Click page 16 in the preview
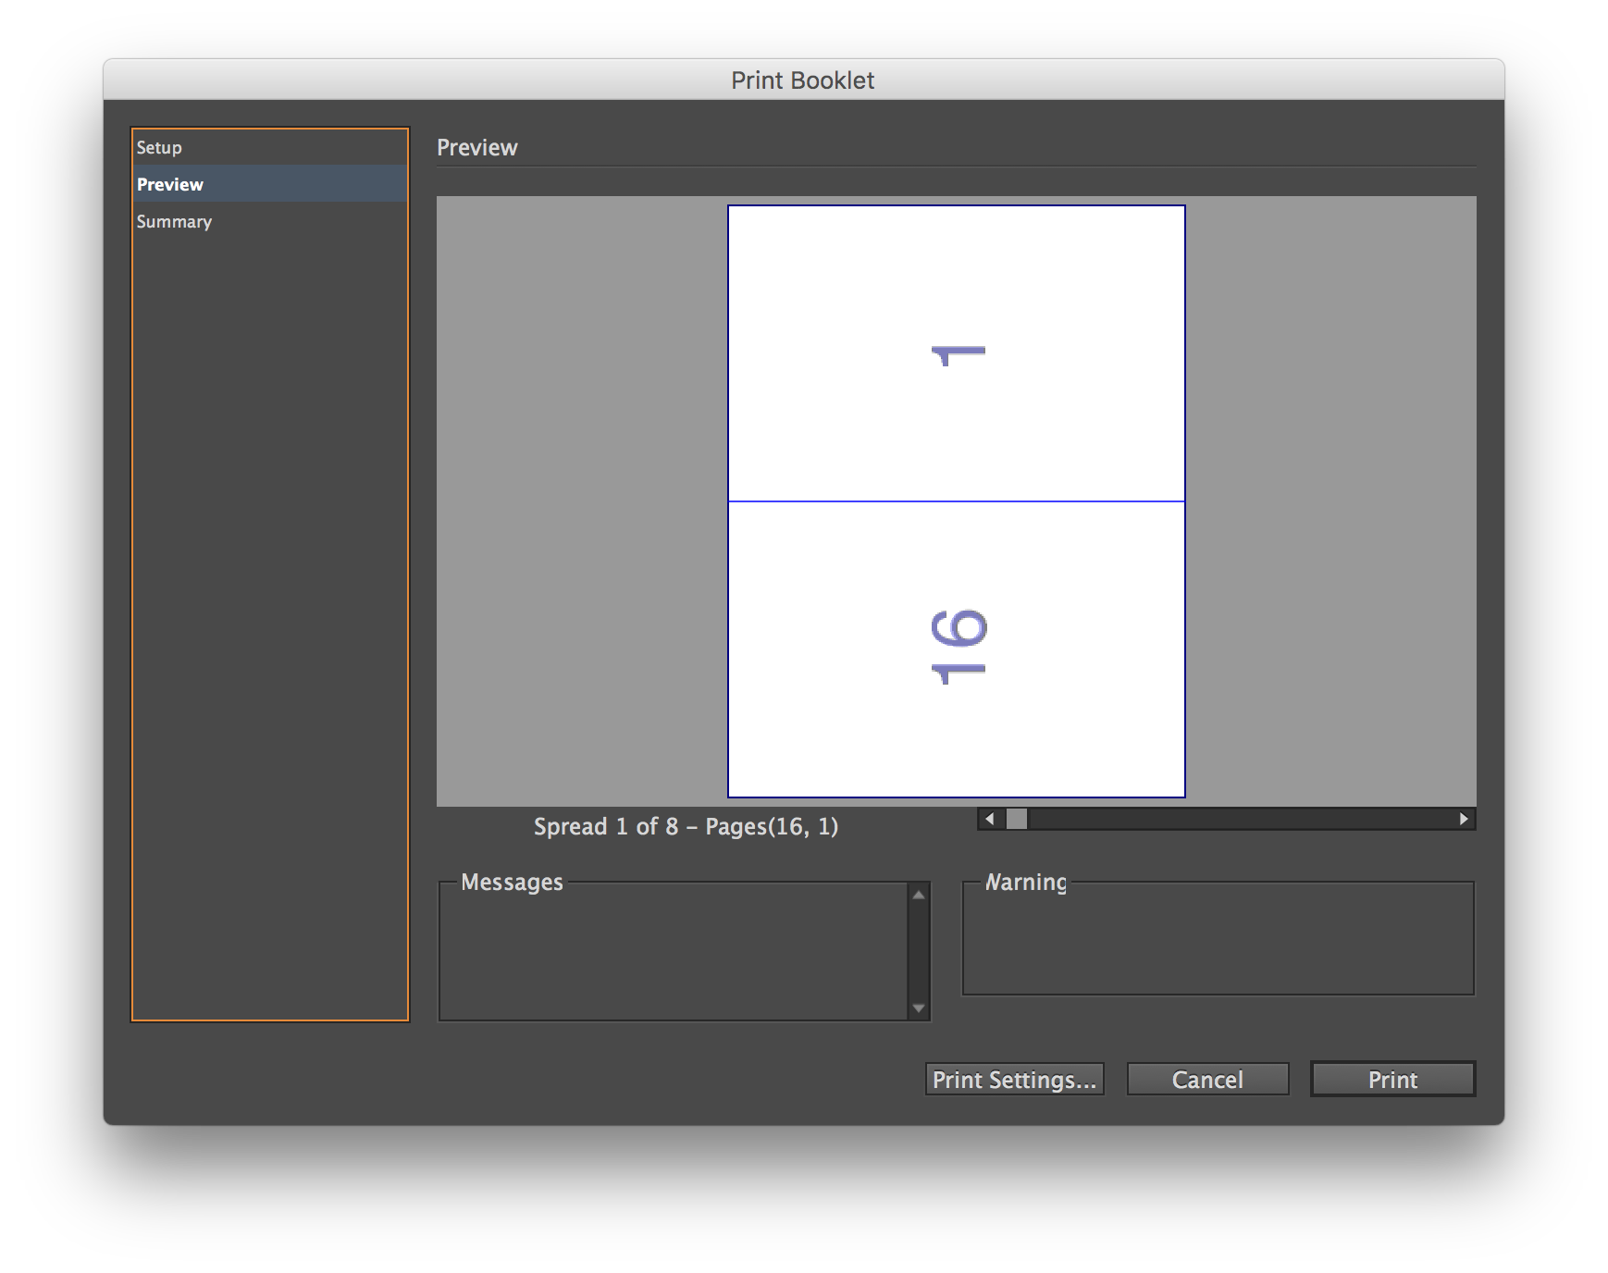 coord(957,649)
